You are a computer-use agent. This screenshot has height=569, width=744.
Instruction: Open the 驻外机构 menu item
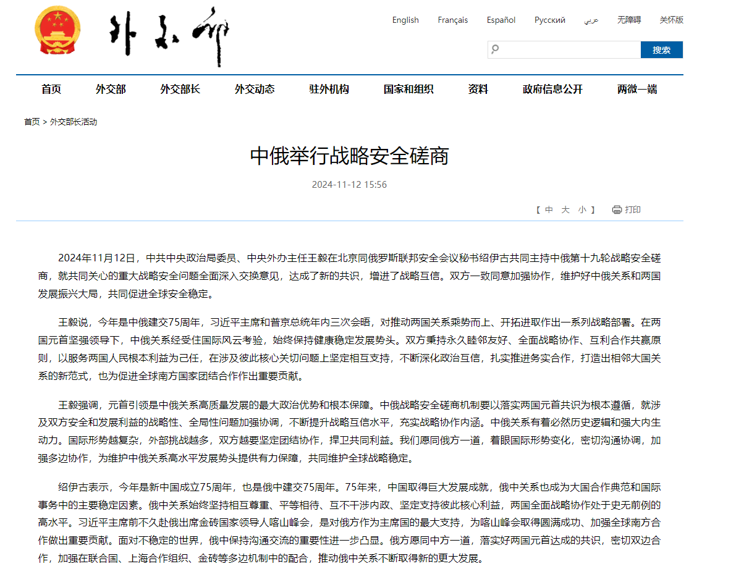329,89
